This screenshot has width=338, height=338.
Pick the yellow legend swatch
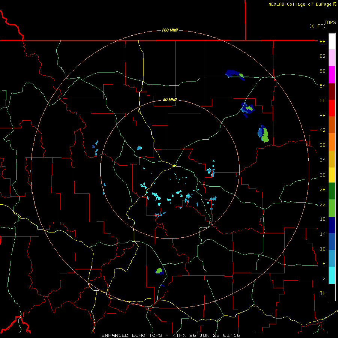(x=332, y=175)
